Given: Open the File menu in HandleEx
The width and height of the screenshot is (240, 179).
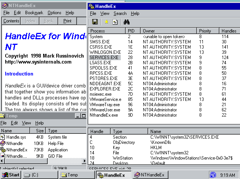Looking at the screenshot, I should tap(93, 13).
